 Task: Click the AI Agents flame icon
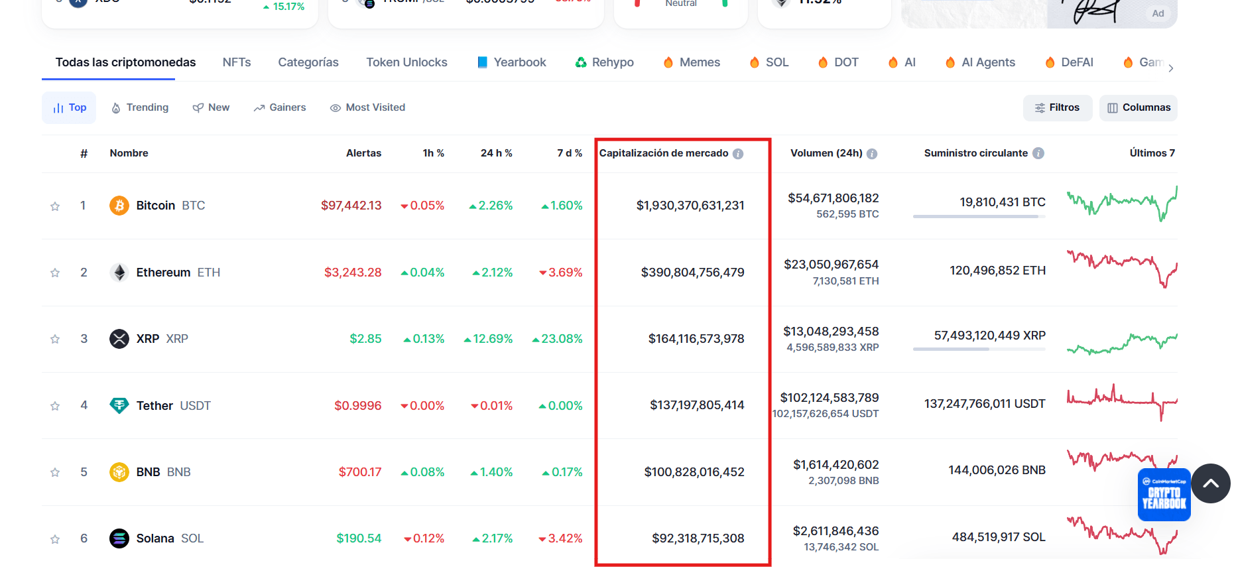pos(950,62)
